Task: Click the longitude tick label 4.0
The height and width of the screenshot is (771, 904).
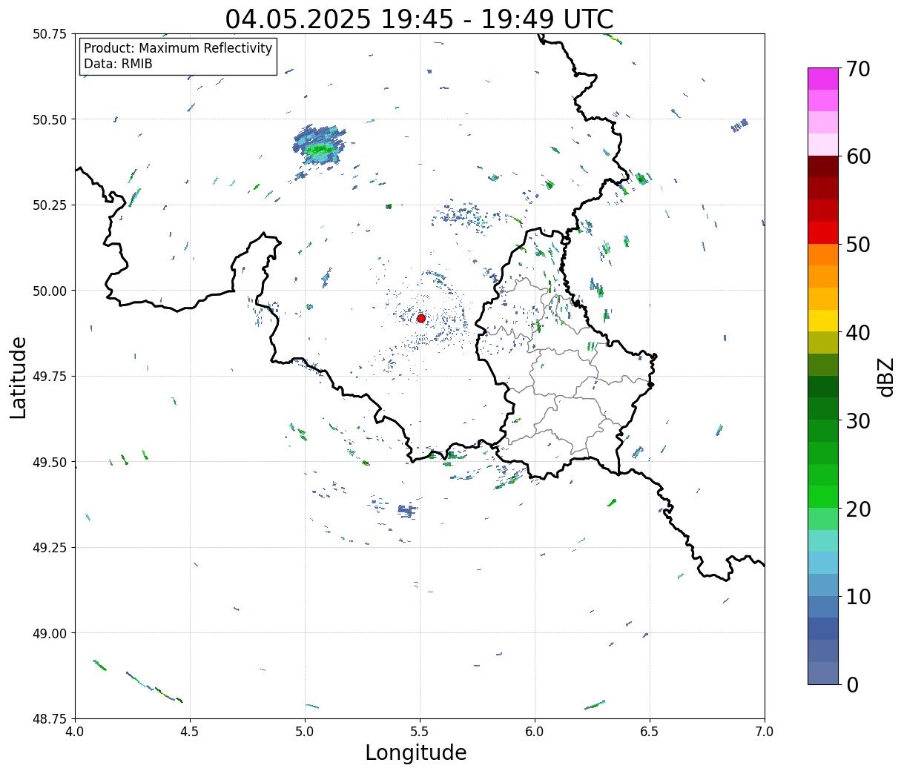Action: coord(75,732)
